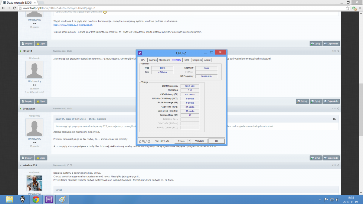Click the green extension icon beside the bookmark star
This screenshot has height=204, width=363.
[x=354, y=8]
